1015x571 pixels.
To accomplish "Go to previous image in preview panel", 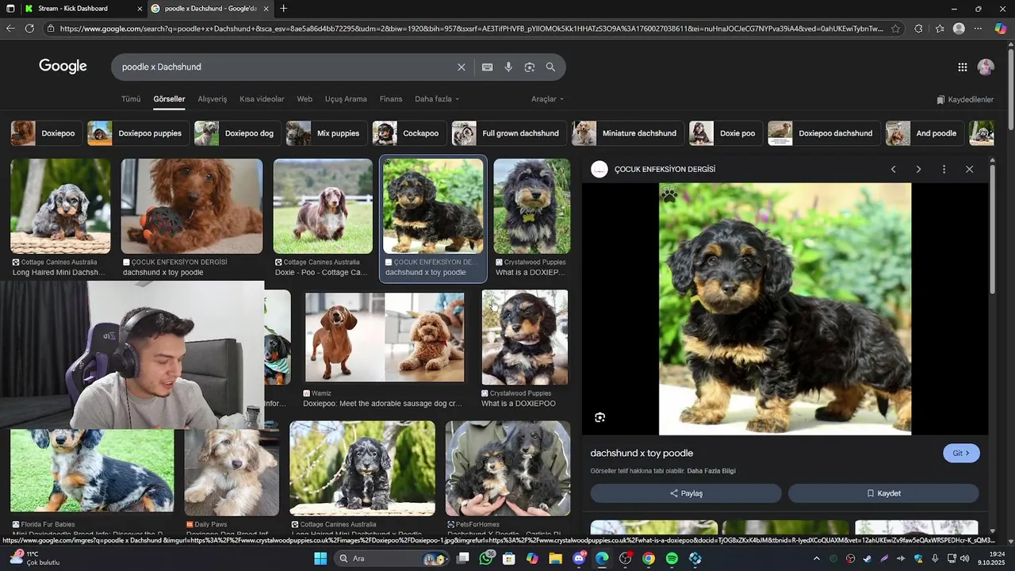I will tap(894, 169).
